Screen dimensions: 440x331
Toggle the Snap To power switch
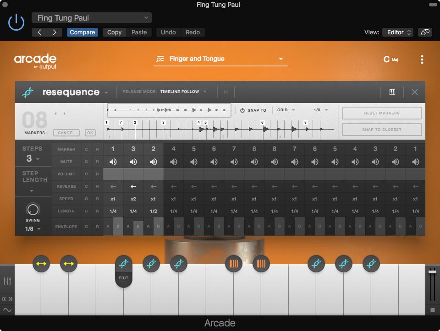click(x=242, y=110)
